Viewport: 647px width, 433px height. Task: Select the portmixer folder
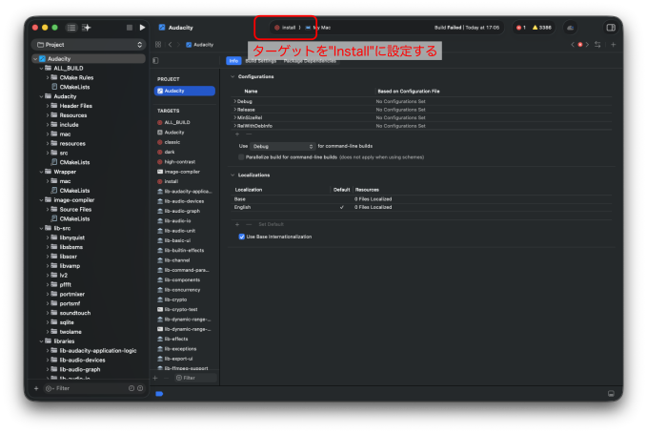click(71, 294)
